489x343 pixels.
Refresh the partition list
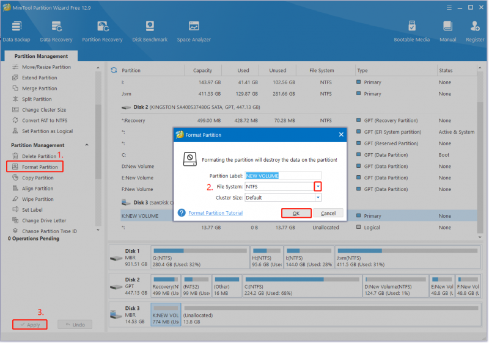[114, 70]
